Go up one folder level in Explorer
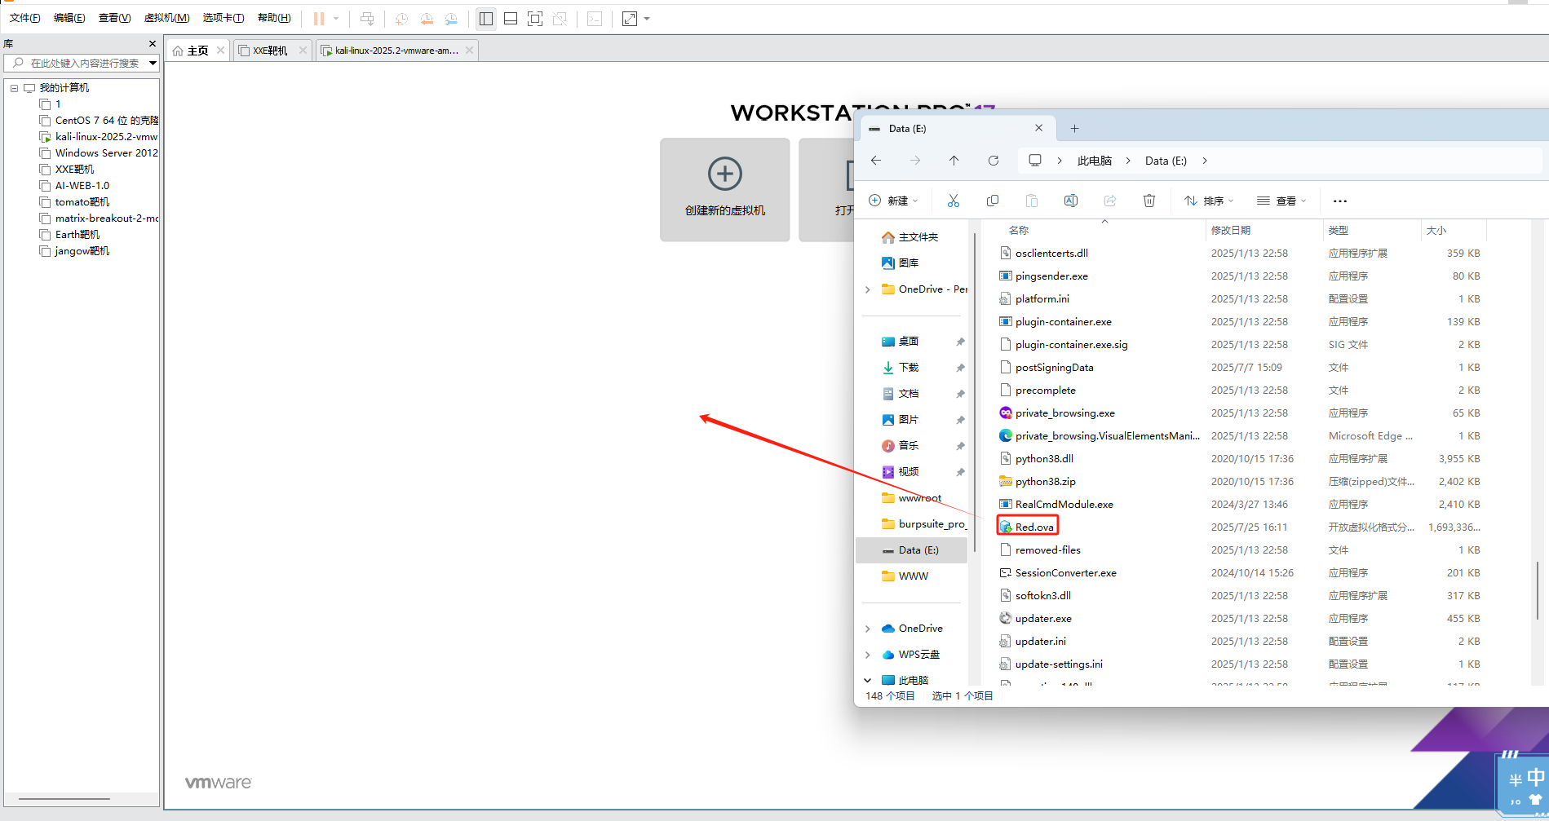Image resolution: width=1549 pixels, height=821 pixels. point(954,161)
